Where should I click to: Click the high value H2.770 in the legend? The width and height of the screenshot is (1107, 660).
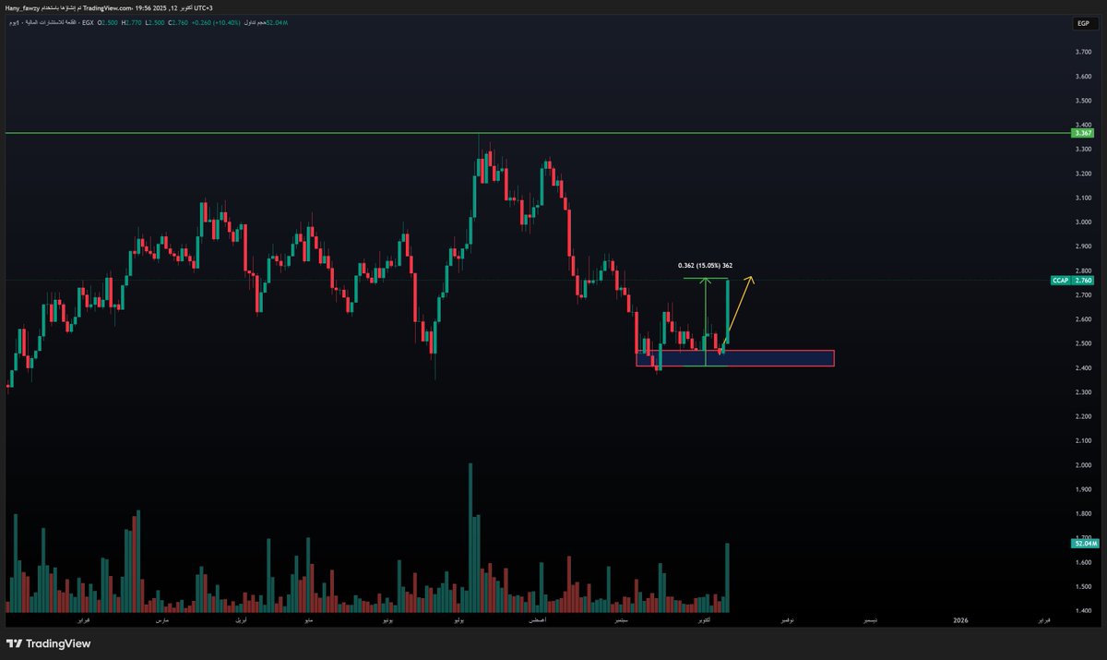pos(131,22)
